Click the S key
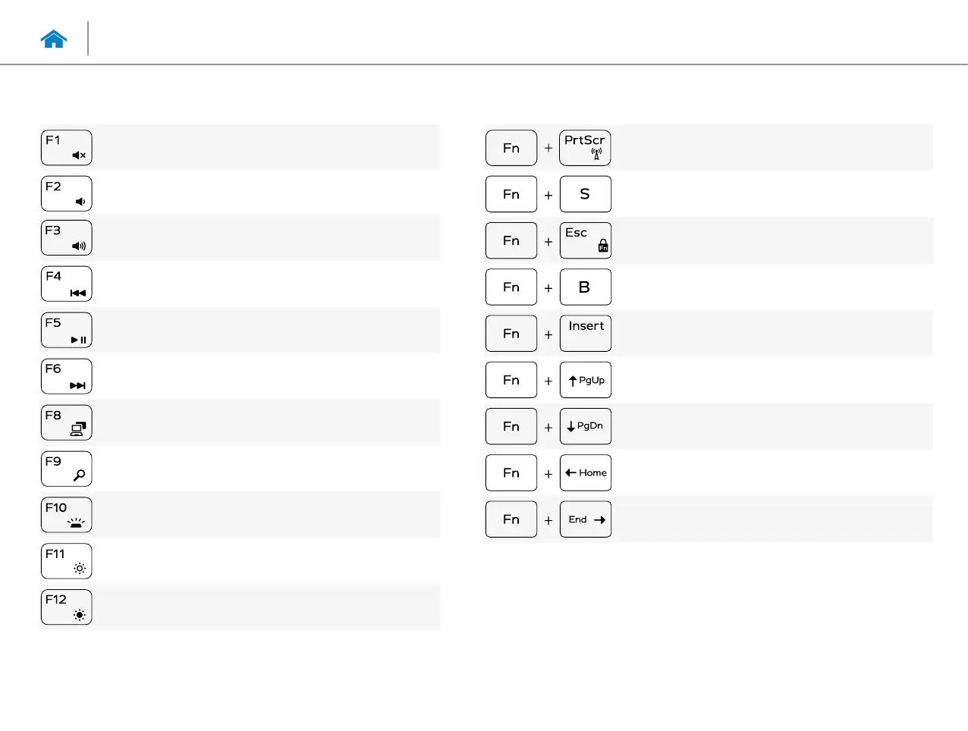Screen dimensions: 968x731 [x=585, y=194]
